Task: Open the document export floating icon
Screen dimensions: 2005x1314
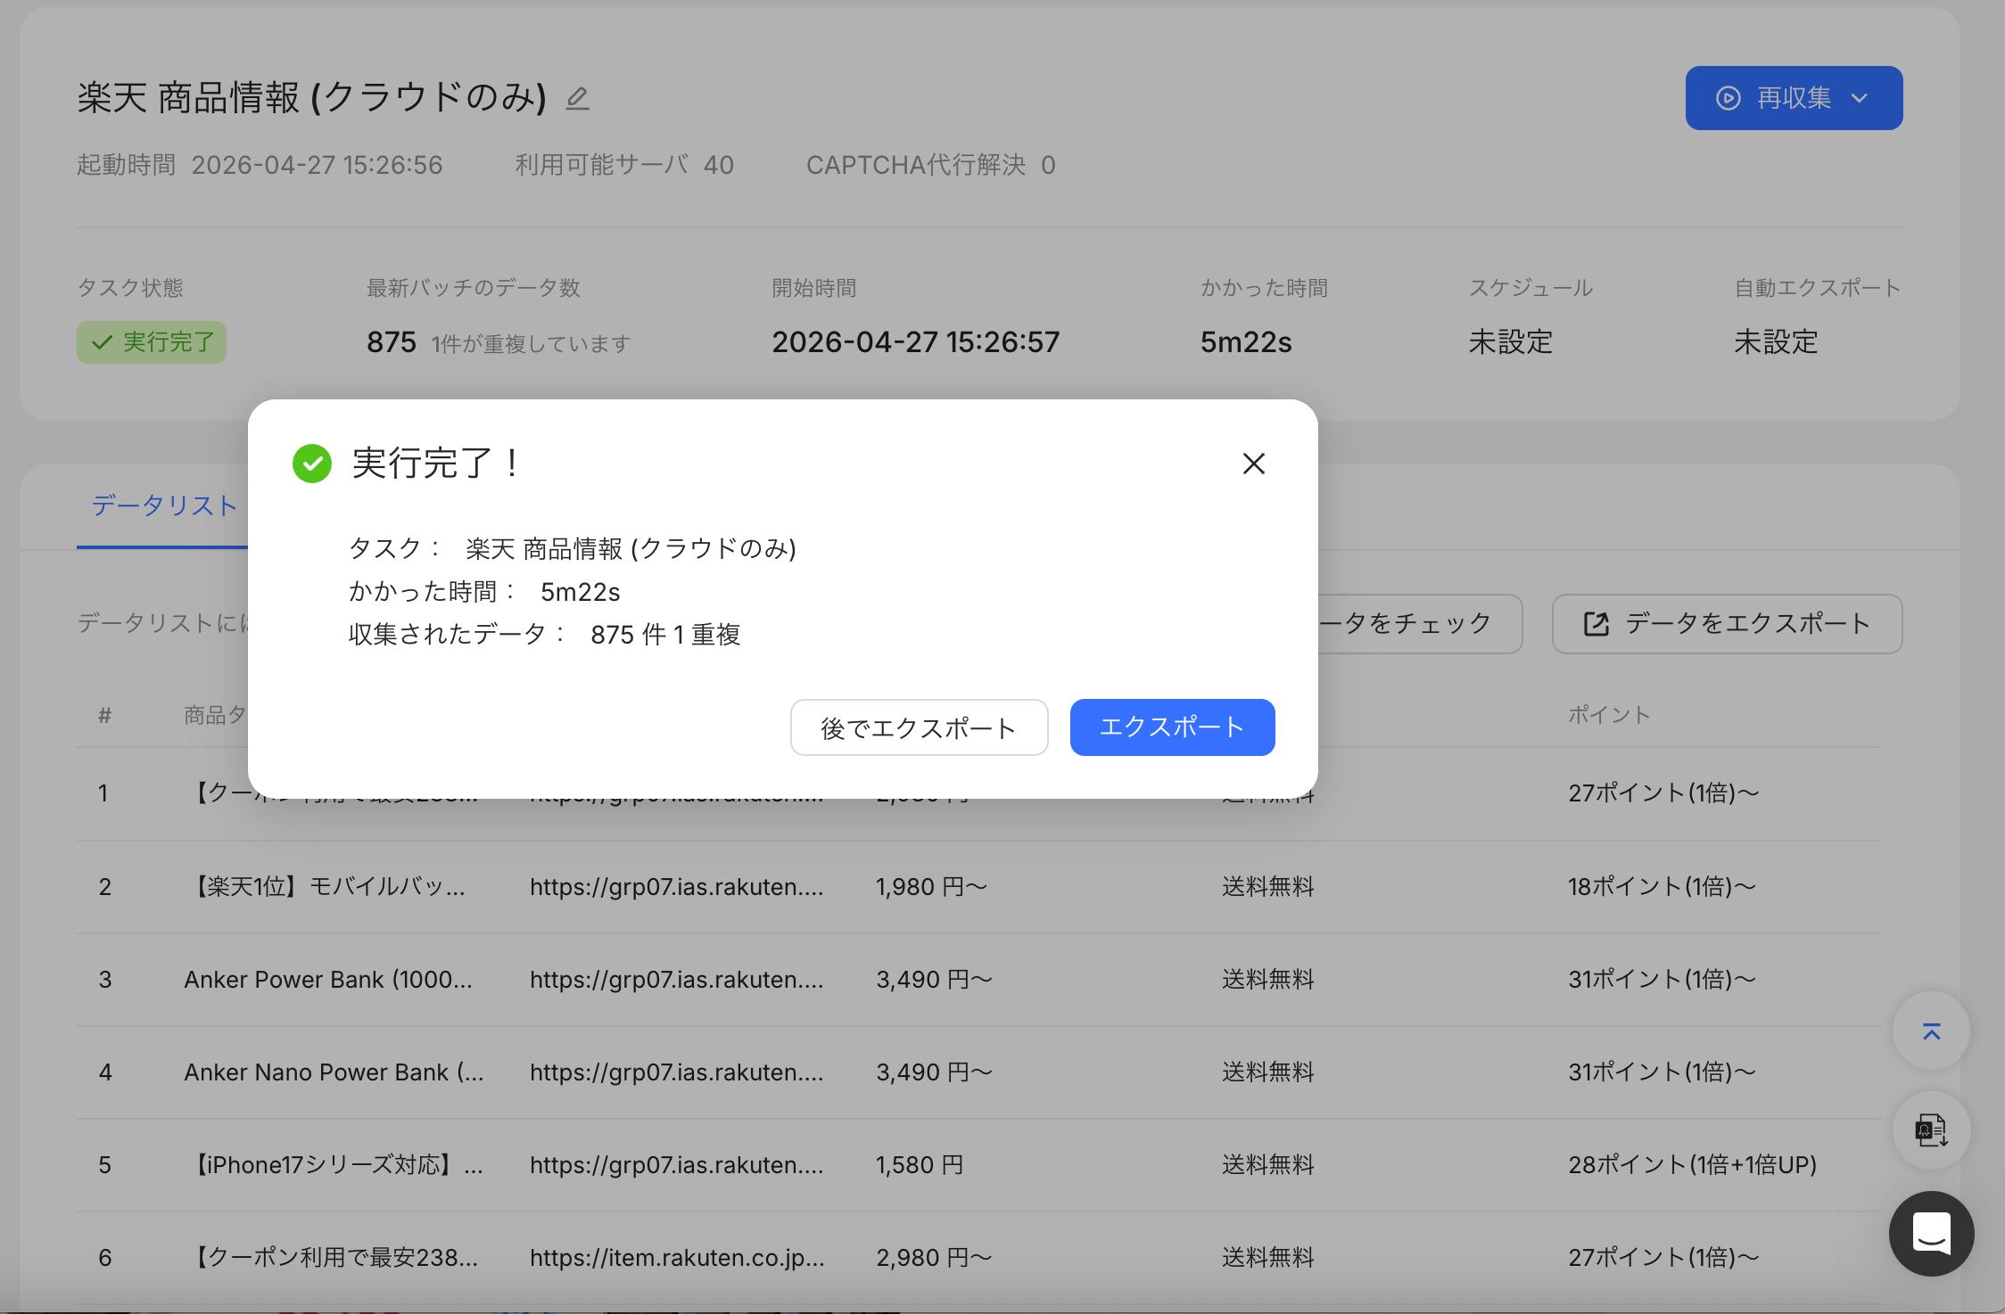Action: 1932,1131
